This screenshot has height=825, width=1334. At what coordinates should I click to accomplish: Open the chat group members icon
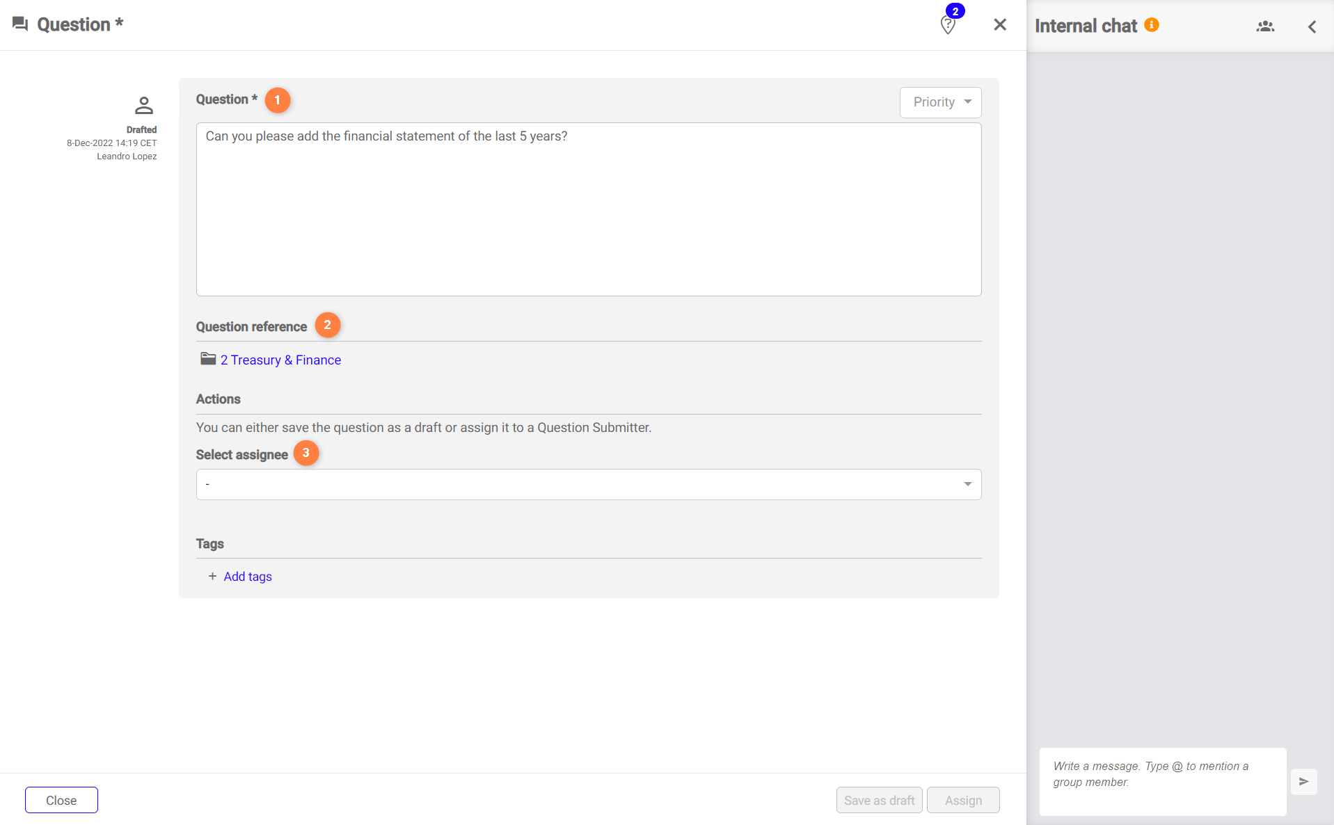pos(1265,26)
